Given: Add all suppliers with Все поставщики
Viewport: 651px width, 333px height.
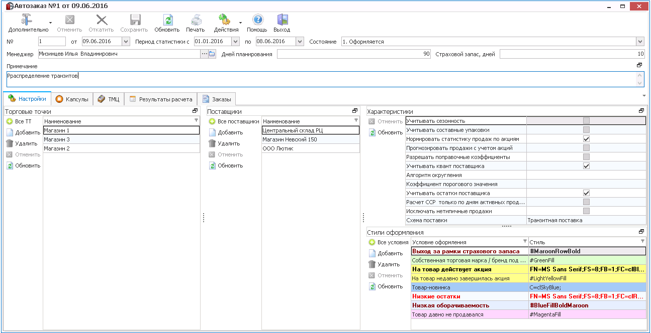Looking at the screenshot, I should 234,121.
